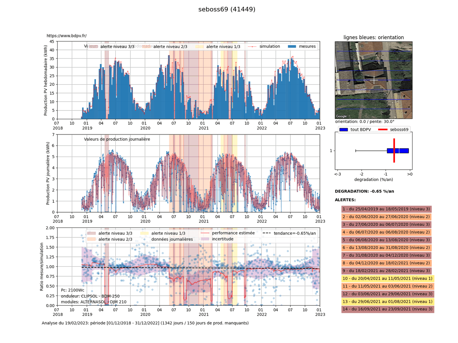
Task: Click the 'Analyse du 19/02/2023' footer text
Action: coord(145,323)
